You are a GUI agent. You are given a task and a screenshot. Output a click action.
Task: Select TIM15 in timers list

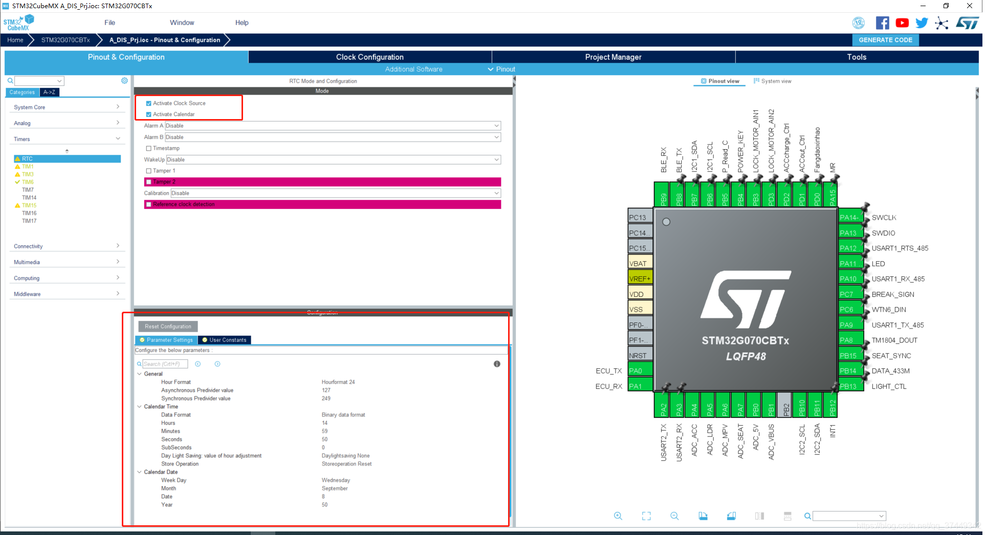pyautogui.click(x=29, y=205)
